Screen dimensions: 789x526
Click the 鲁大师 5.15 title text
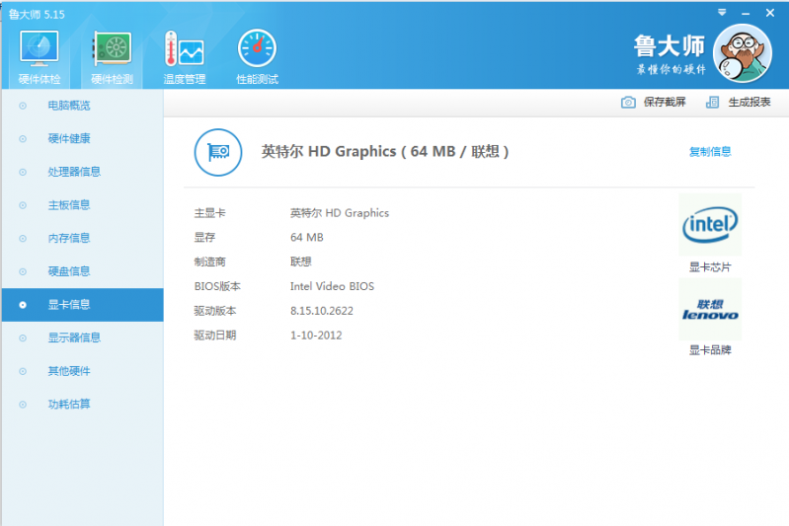click(x=37, y=15)
